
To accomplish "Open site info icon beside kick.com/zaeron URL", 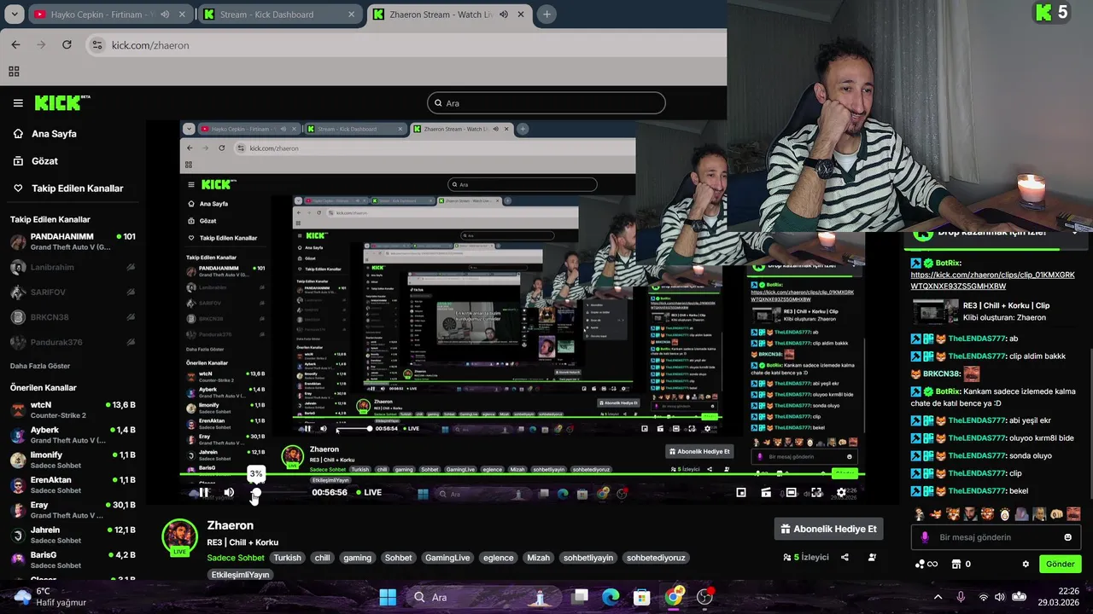I will click(97, 45).
